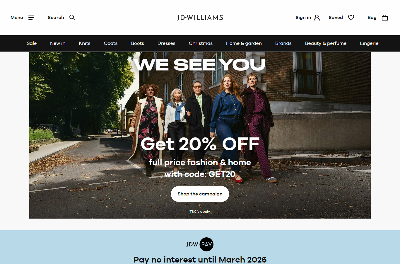Screen dimensions: 400x264
Task: Go to Knits category
Action: click(85, 43)
